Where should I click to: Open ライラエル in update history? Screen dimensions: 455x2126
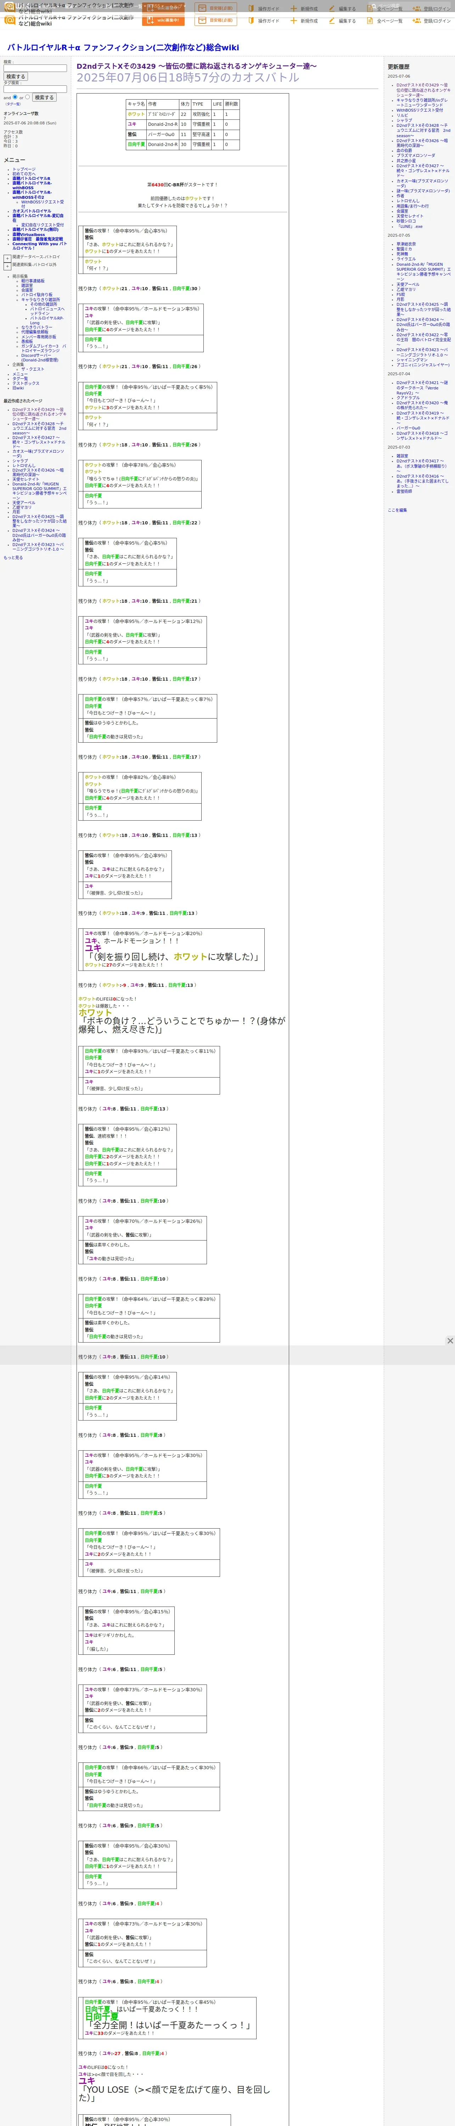(406, 259)
